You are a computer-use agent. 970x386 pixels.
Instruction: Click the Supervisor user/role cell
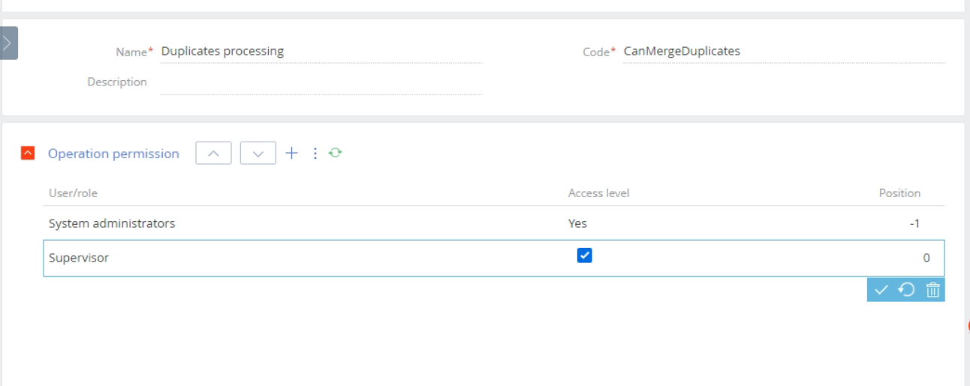coord(79,258)
